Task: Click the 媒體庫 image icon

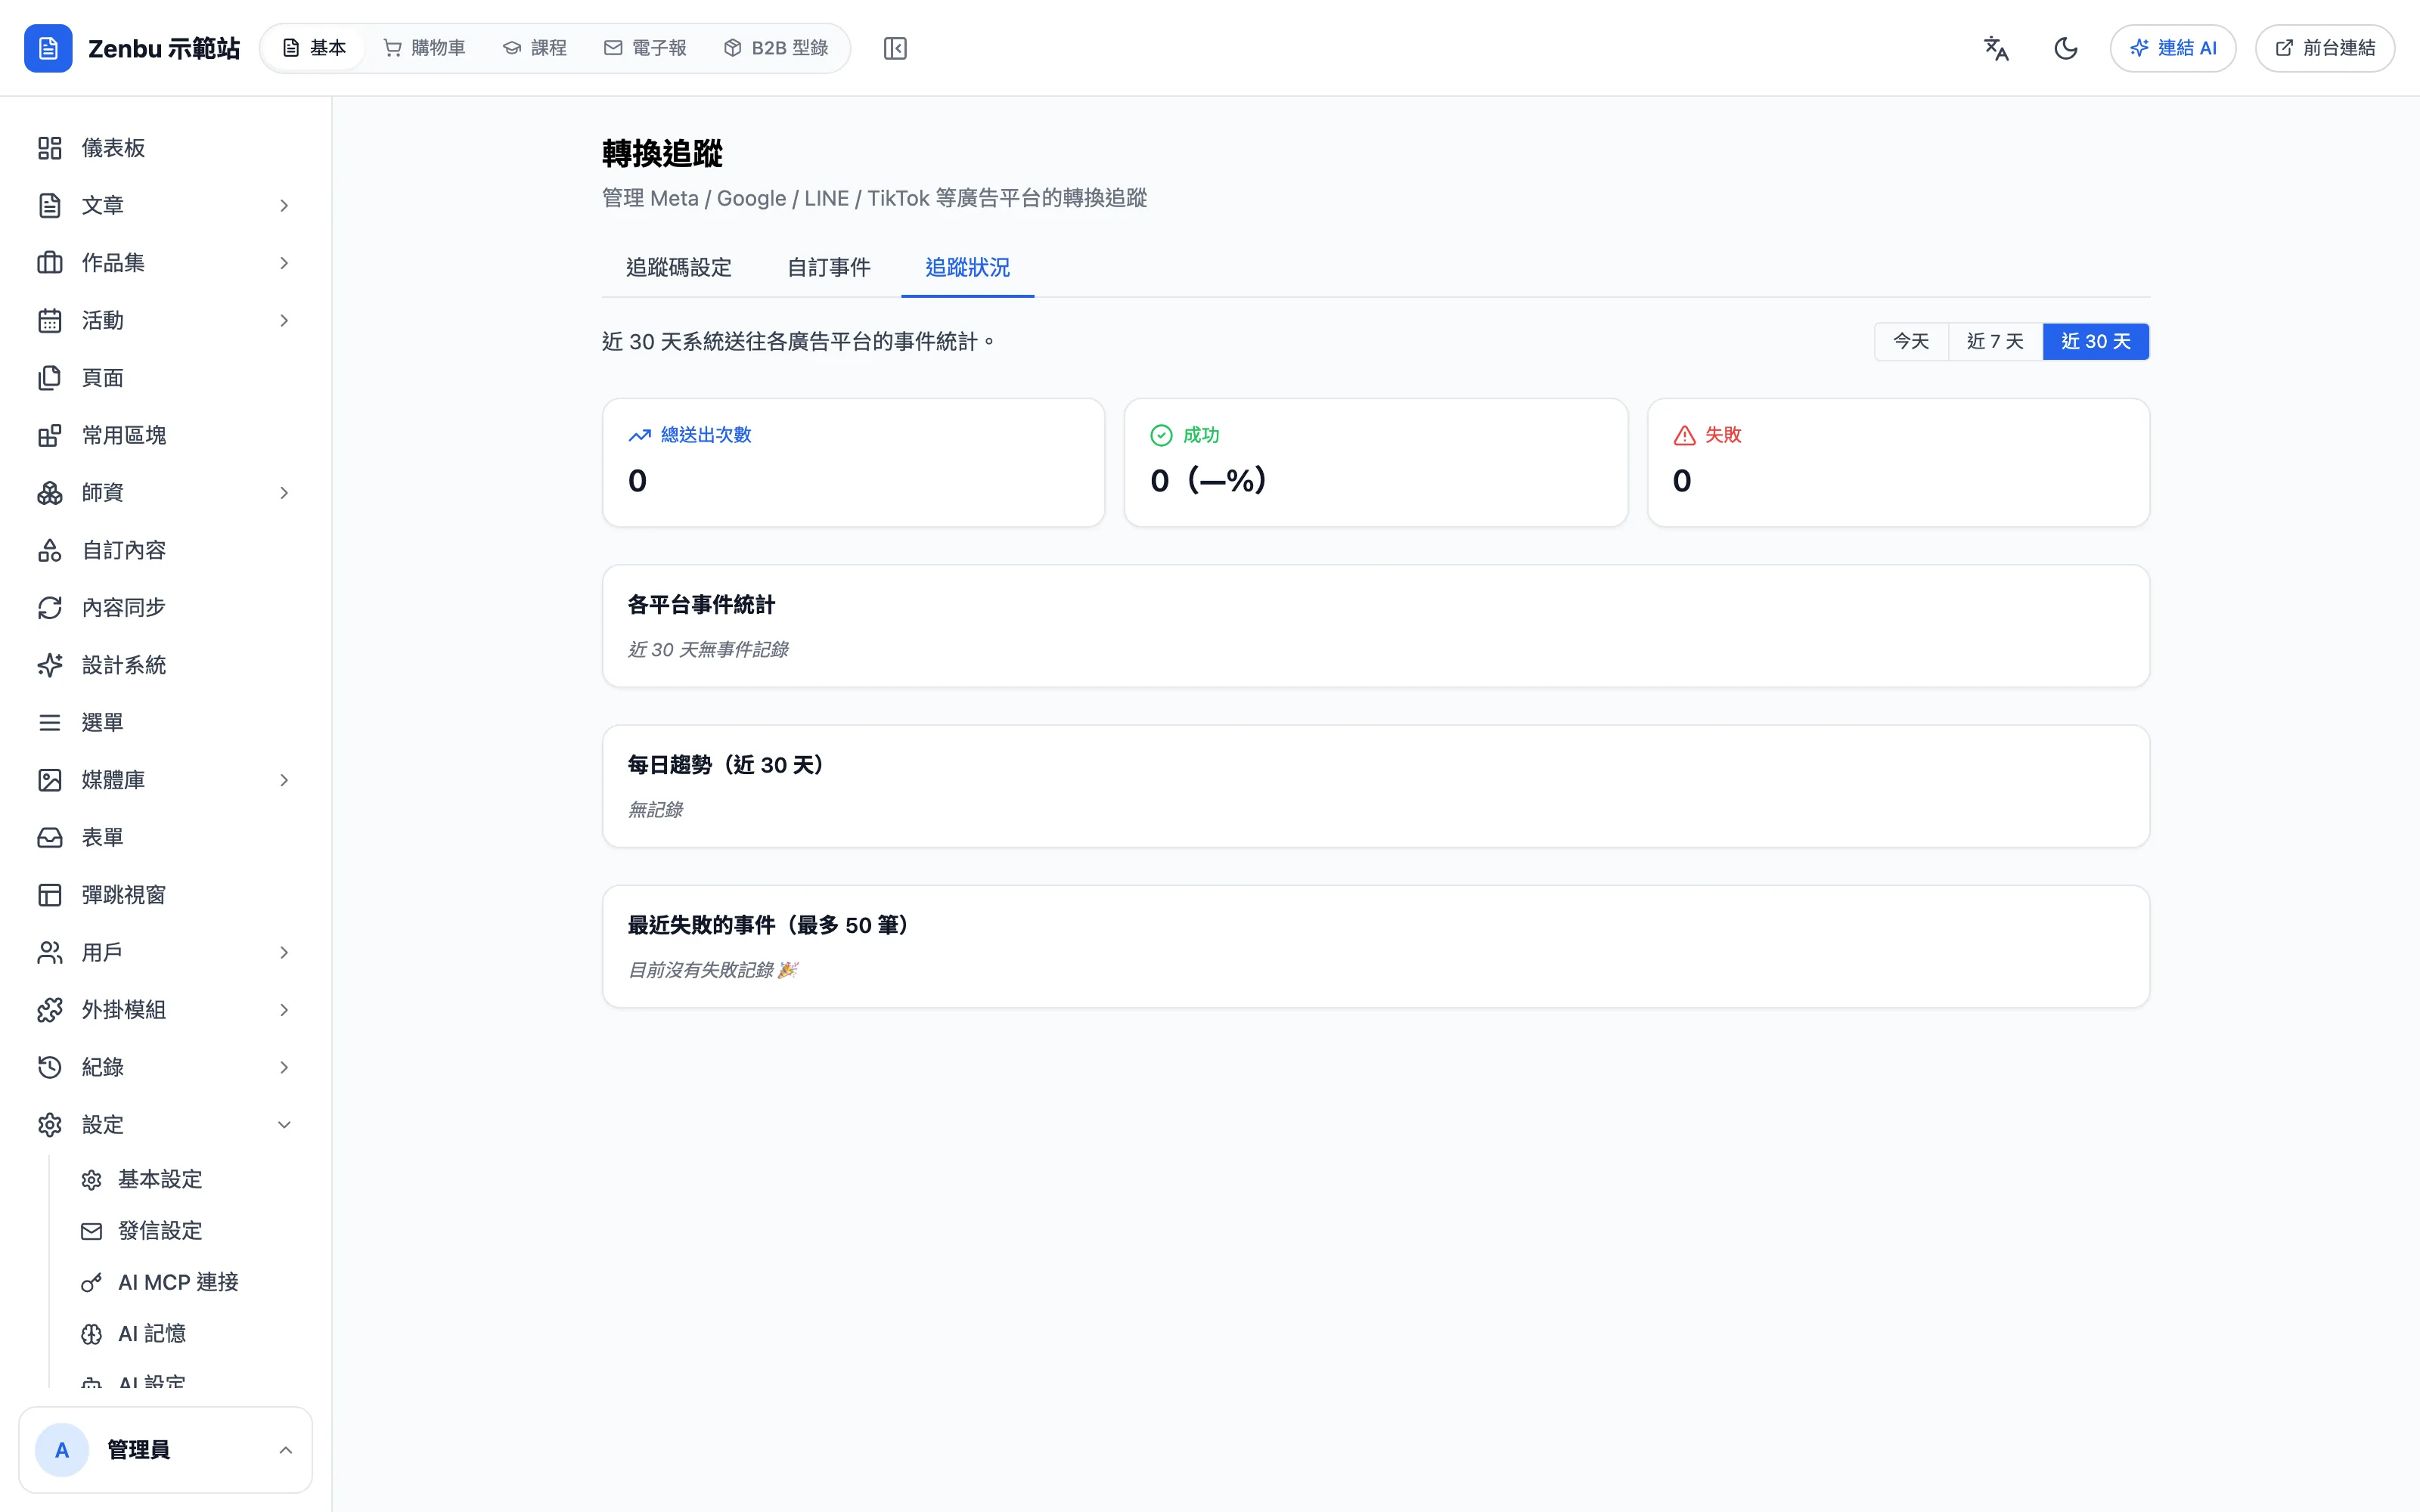Action: (50, 780)
